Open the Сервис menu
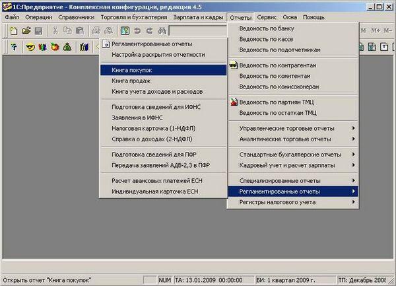396x286 pixels. pos(267,17)
